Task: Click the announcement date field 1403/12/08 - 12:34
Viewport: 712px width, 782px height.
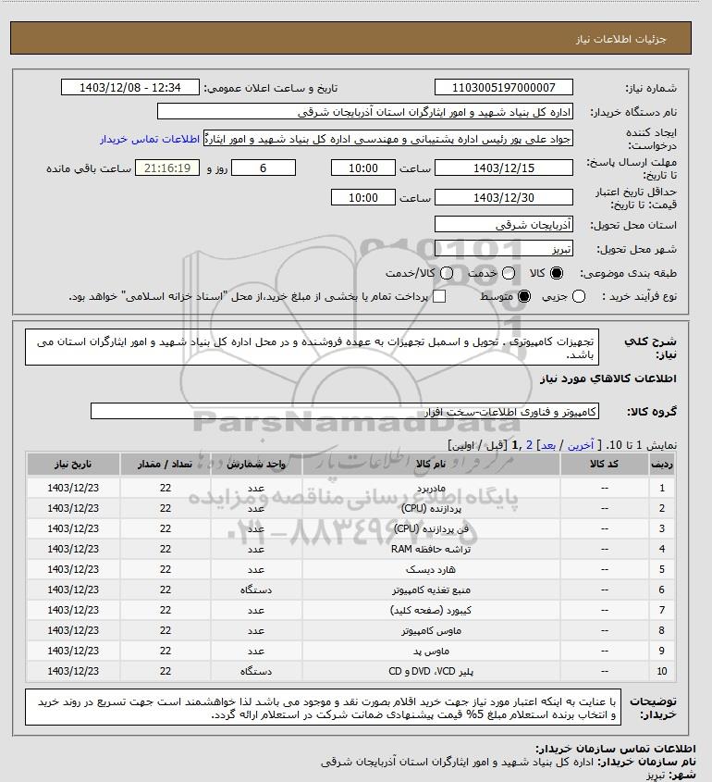Action: pyautogui.click(x=130, y=87)
